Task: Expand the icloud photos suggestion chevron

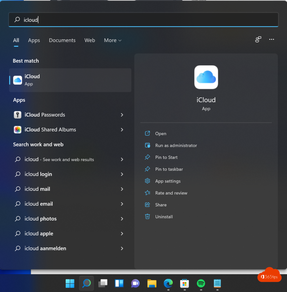Action: (x=122, y=219)
